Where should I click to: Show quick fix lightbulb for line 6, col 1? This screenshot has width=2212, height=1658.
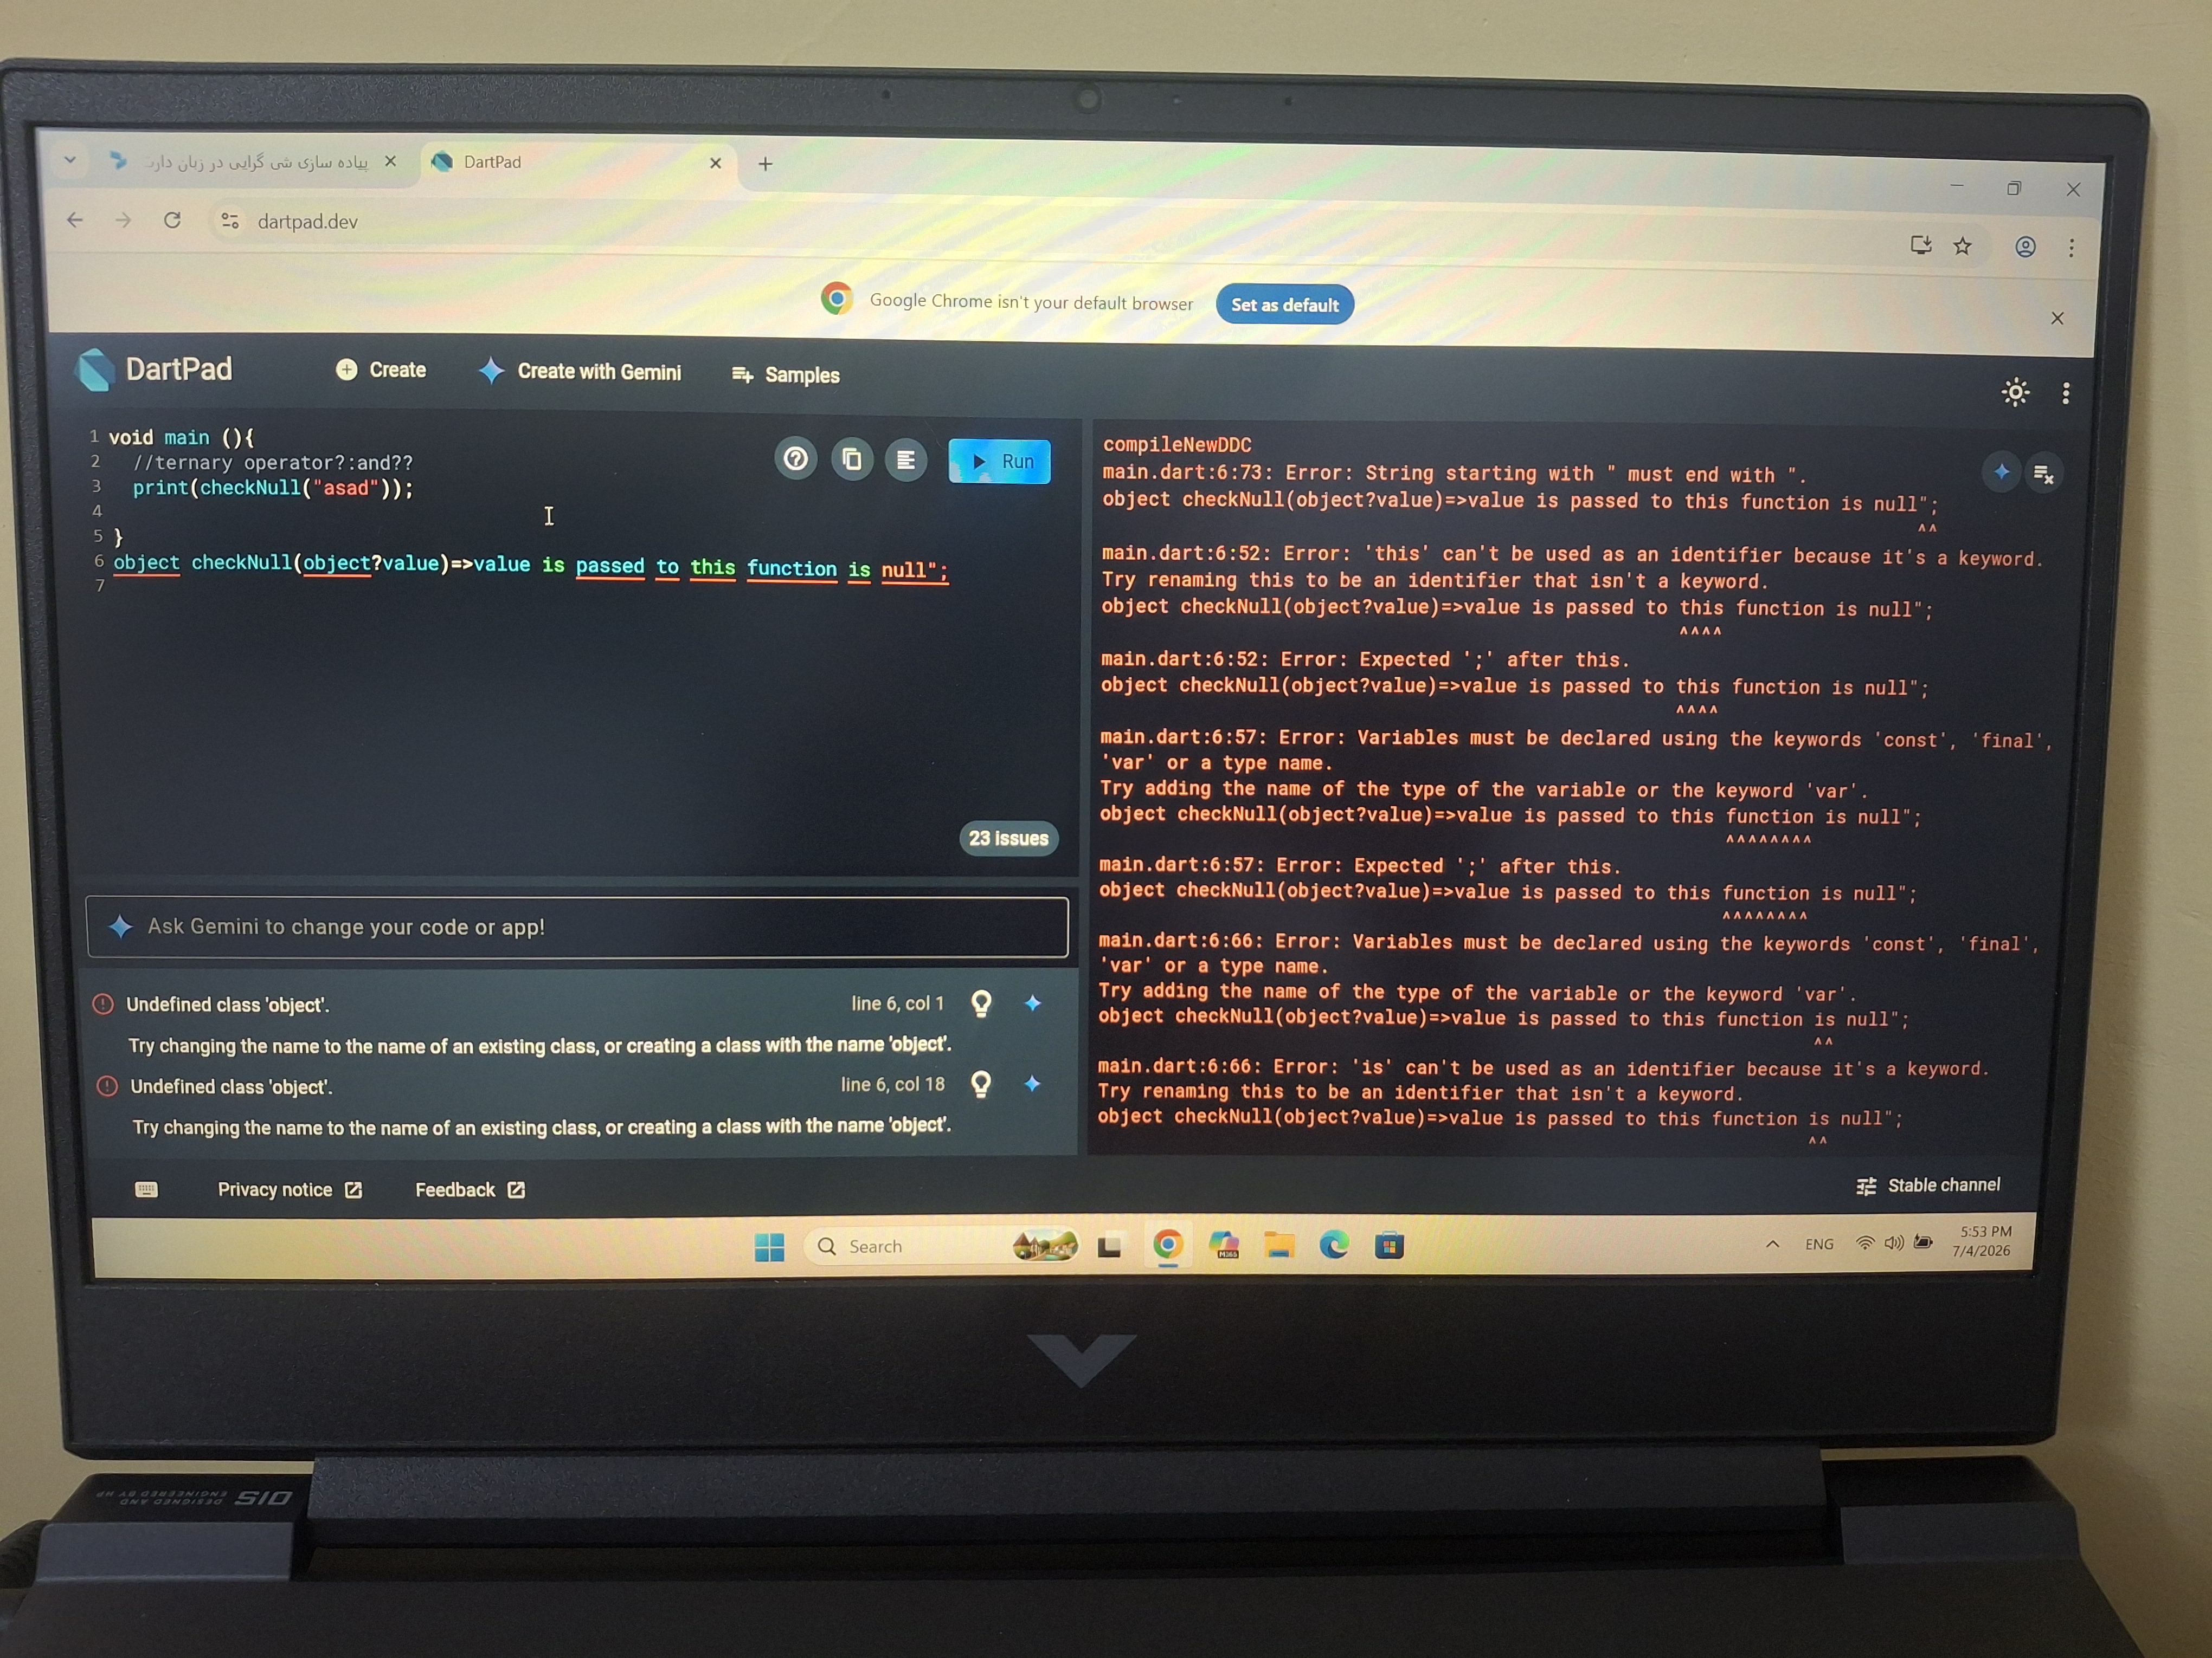coord(982,1003)
